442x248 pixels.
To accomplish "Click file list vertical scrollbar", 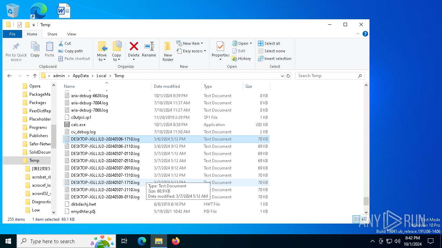I will point(366,201).
